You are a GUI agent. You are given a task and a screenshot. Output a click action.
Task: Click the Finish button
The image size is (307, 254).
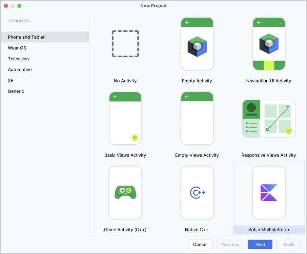click(288, 244)
